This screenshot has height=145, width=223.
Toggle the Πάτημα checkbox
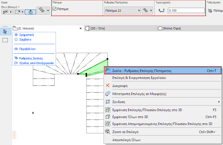[55, 9]
